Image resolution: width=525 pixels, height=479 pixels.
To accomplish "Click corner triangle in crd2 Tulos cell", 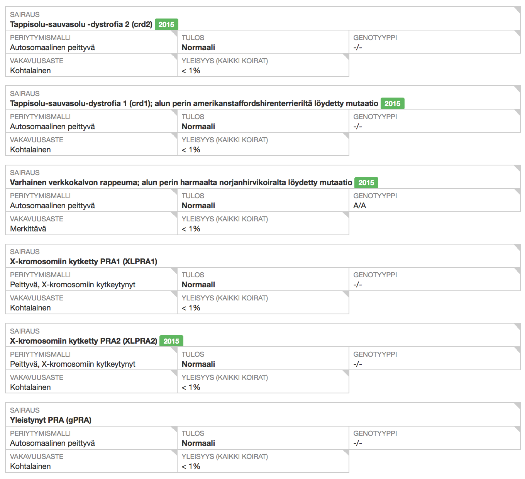I will click(346, 33).
